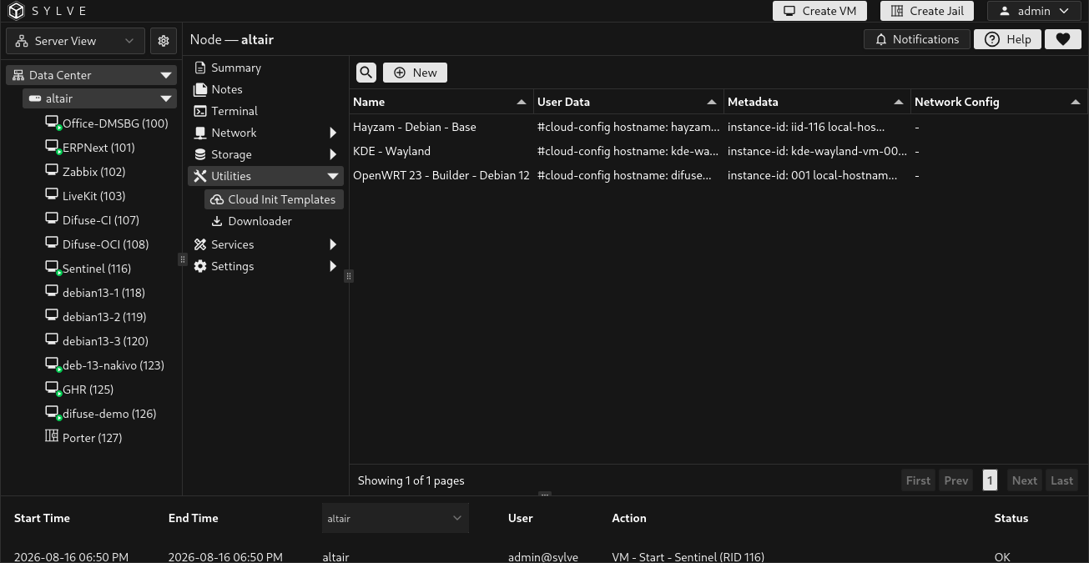Click the difuse-demo (126) VM icon

point(52,413)
